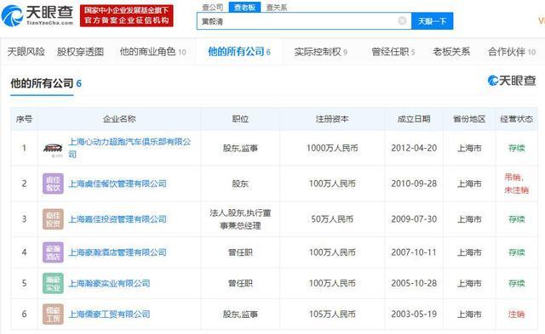This screenshot has height=334, width=545.
Task: Click 法人,股东,执行董事兼总经理 position cell
Action: pyautogui.click(x=240, y=219)
